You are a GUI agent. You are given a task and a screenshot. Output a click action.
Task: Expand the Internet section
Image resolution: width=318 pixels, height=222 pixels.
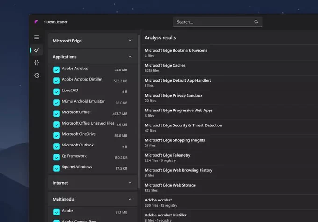point(93,183)
